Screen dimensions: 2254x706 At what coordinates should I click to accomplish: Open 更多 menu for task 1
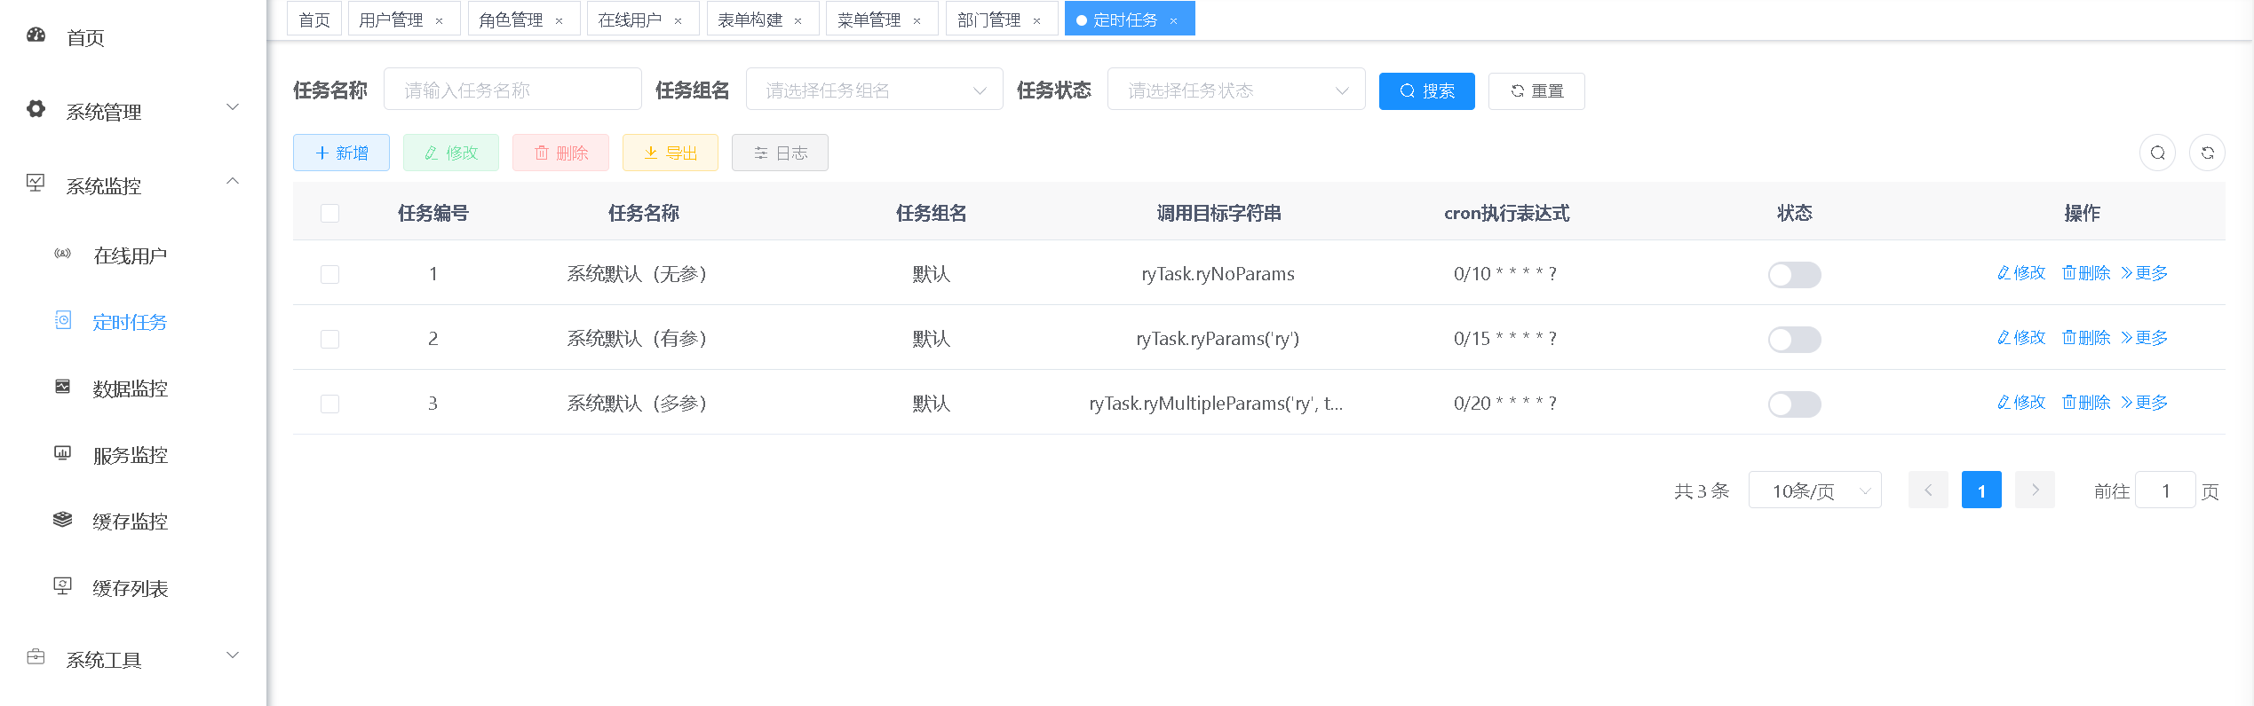pyautogui.click(x=2144, y=273)
